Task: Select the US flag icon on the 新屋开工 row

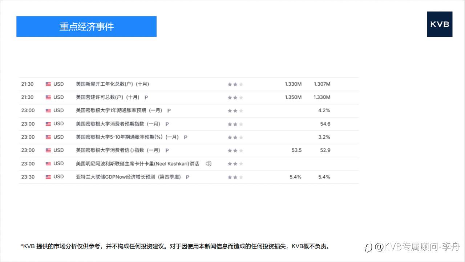Action: point(48,84)
